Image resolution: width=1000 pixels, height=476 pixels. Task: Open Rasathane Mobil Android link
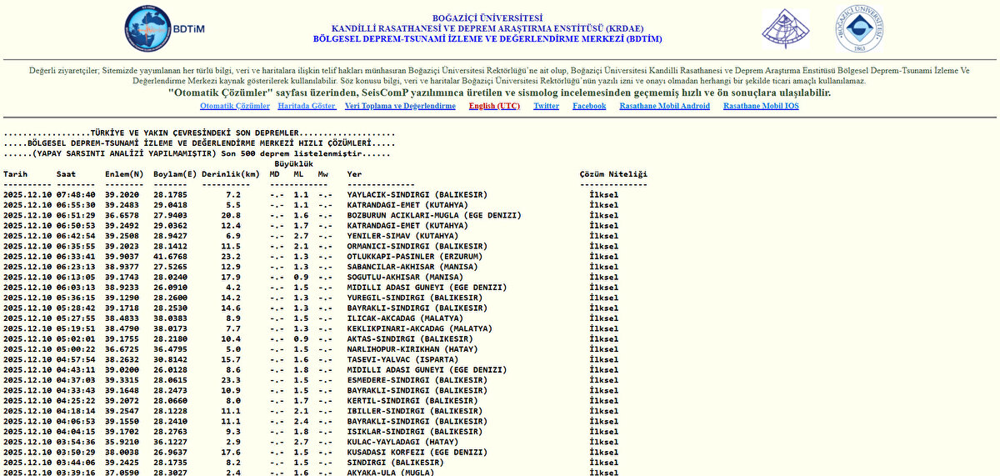pyautogui.click(x=664, y=106)
